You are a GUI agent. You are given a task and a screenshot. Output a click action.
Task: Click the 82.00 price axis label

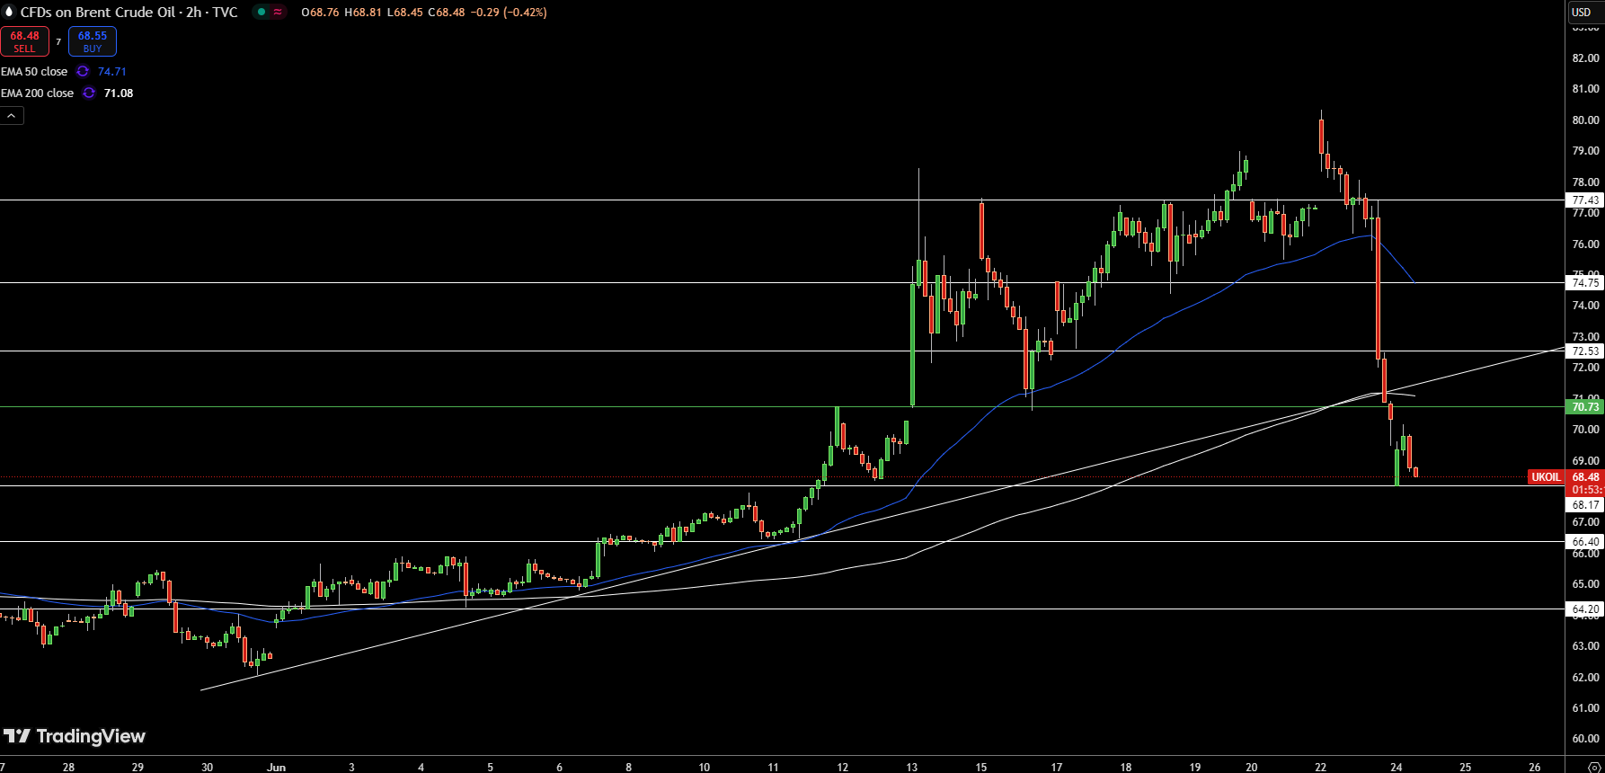pyautogui.click(x=1585, y=58)
